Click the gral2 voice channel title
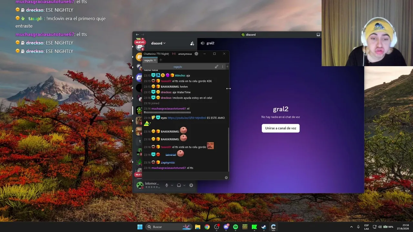413x232 pixels. (x=210, y=43)
